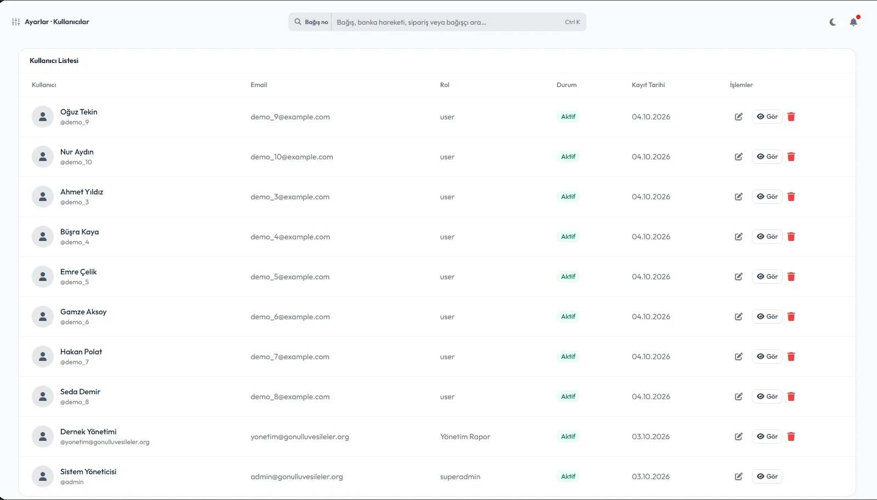Viewport: 877px width, 500px height.
Task: Select email admin@gonulluvesileler.org
Action: coord(297,476)
